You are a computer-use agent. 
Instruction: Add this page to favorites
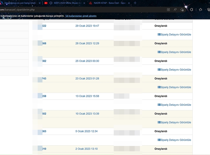pyautogui.click(x=182, y=10)
